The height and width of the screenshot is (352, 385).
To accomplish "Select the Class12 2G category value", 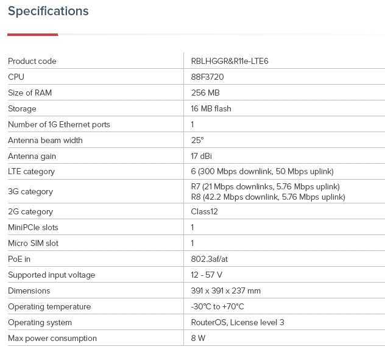I will (204, 211).
